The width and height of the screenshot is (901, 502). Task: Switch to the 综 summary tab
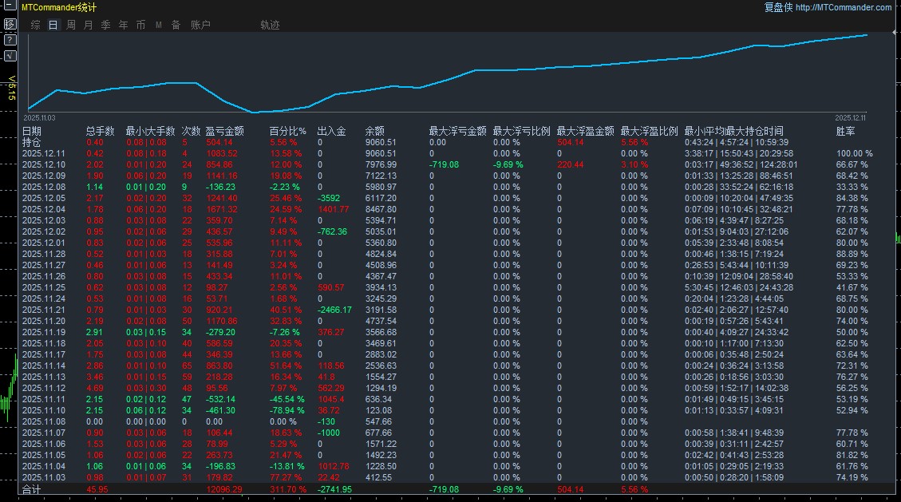click(x=36, y=25)
